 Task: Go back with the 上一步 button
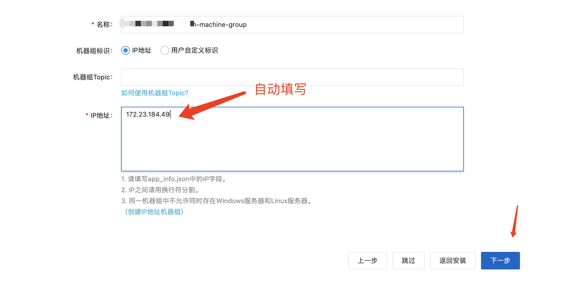[367, 261]
